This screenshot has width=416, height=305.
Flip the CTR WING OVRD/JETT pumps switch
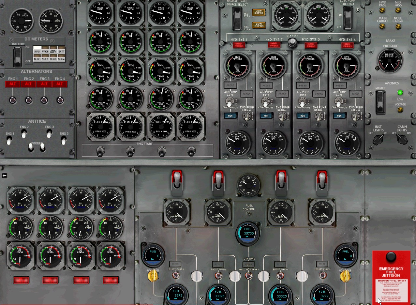tap(249, 276)
